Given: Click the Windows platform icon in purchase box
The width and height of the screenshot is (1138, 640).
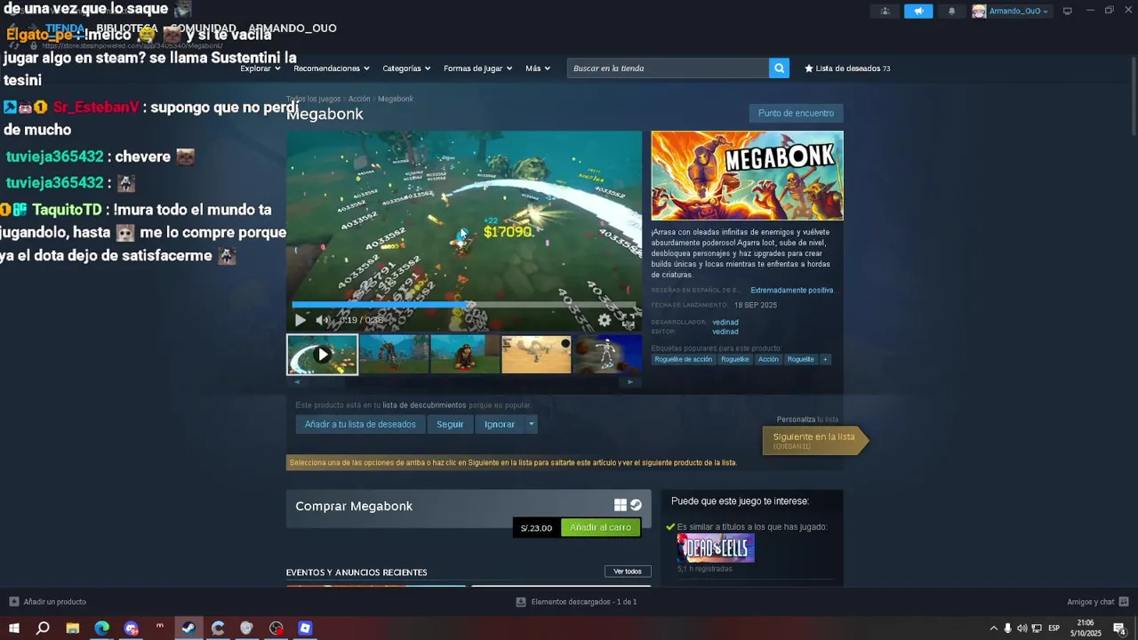Looking at the screenshot, I should click(x=620, y=505).
